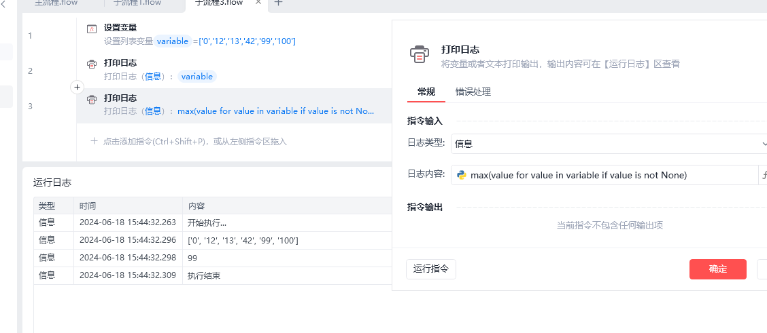Click the left collapse chevron icon
Screen dimensions: 767x333
tap(3, 4)
